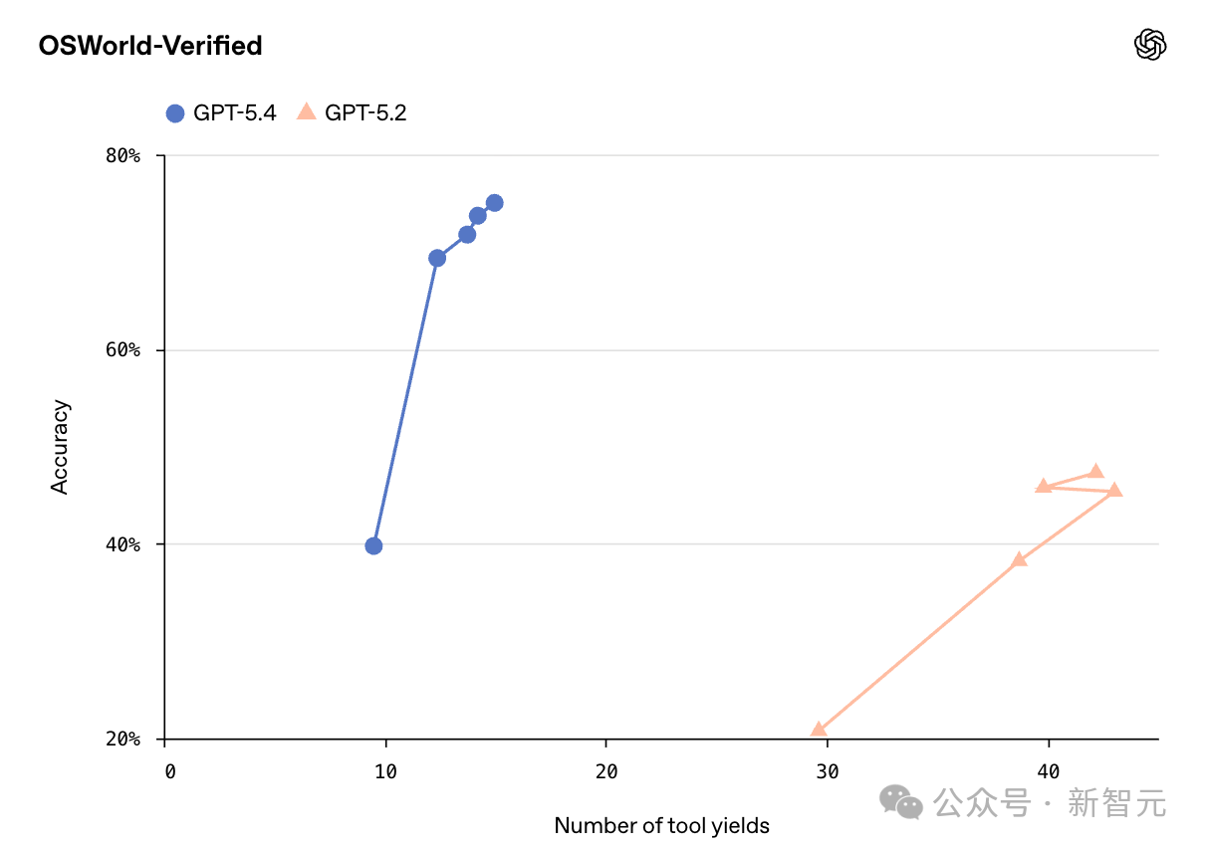The height and width of the screenshot is (850, 1205).
Task: Click the 20 tick on the x-axis
Action: click(605, 771)
